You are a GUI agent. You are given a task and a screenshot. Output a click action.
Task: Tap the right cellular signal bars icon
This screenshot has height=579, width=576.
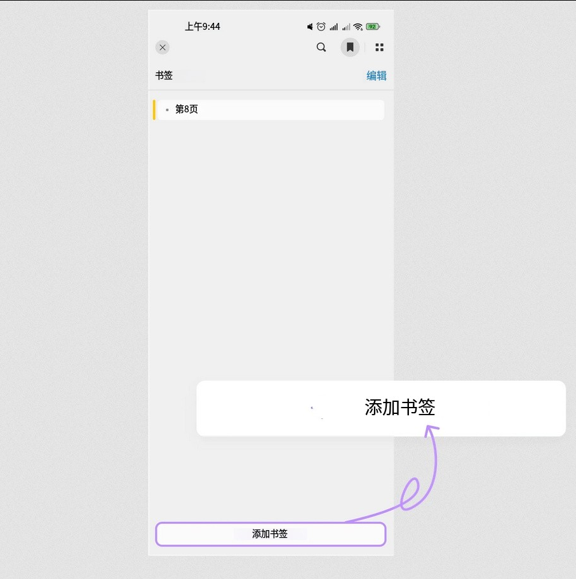click(x=346, y=27)
